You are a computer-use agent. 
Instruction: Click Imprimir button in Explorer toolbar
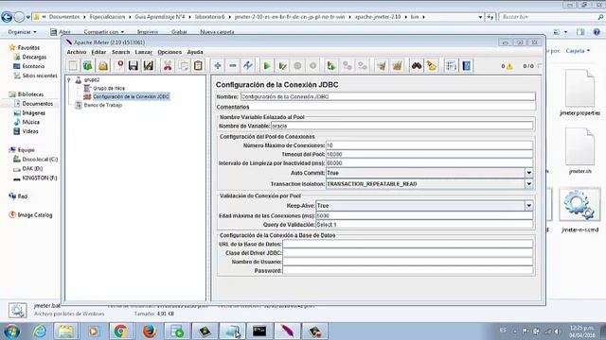pyautogui.click(x=148, y=32)
